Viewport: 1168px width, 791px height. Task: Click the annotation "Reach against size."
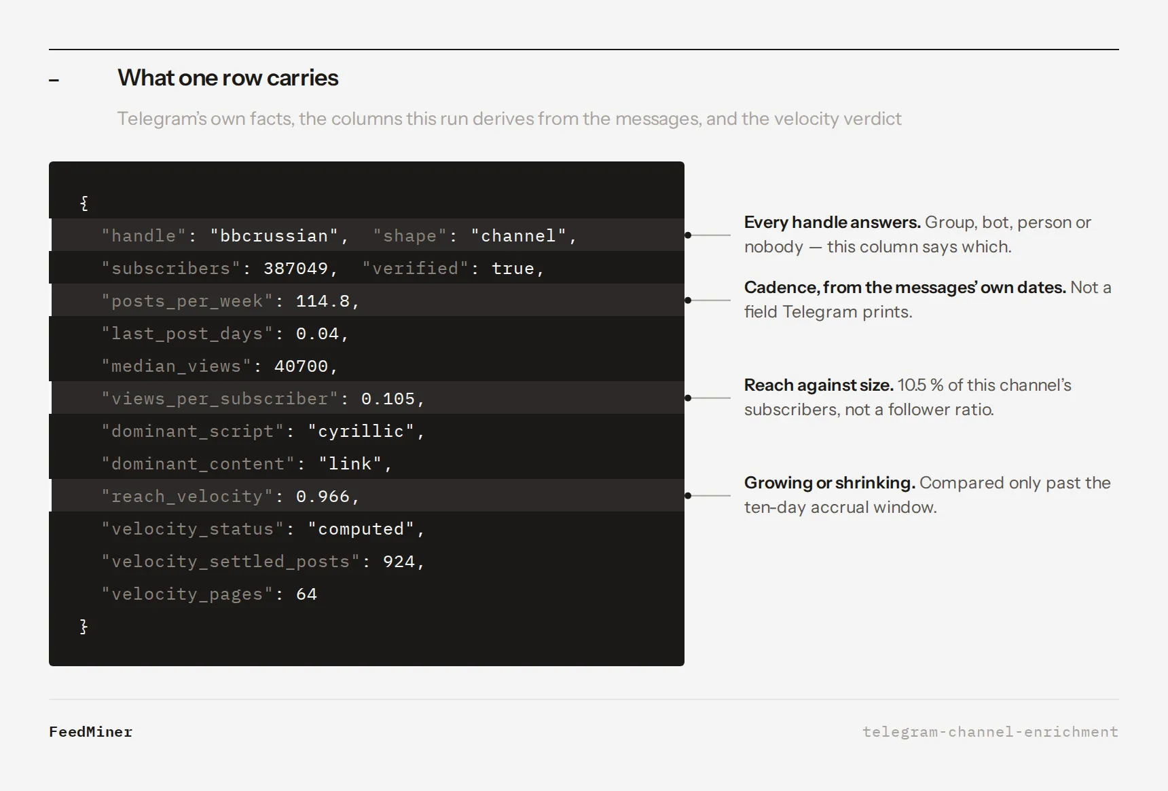click(x=819, y=385)
